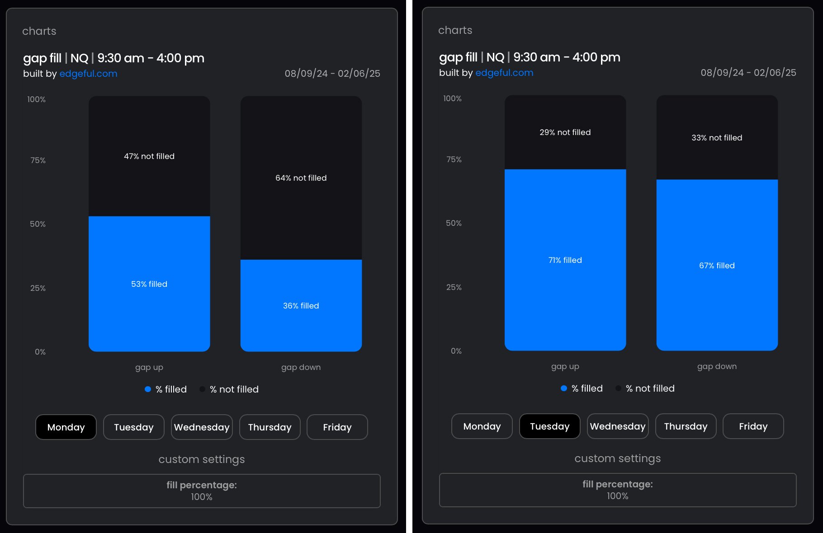The height and width of the screenshot is (533, 823).
Task: Click 'charts' heading in left panel
Action: (39, 31)
